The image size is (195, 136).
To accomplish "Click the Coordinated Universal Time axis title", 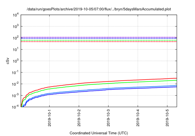I will pos(99,133).
